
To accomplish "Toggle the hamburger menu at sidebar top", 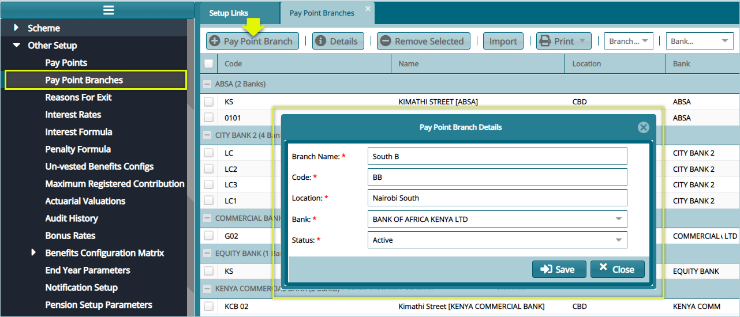I will click(109, 10).
